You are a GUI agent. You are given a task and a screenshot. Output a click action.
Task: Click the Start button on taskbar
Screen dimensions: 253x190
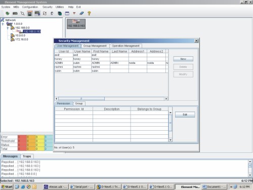coord(7,186)
